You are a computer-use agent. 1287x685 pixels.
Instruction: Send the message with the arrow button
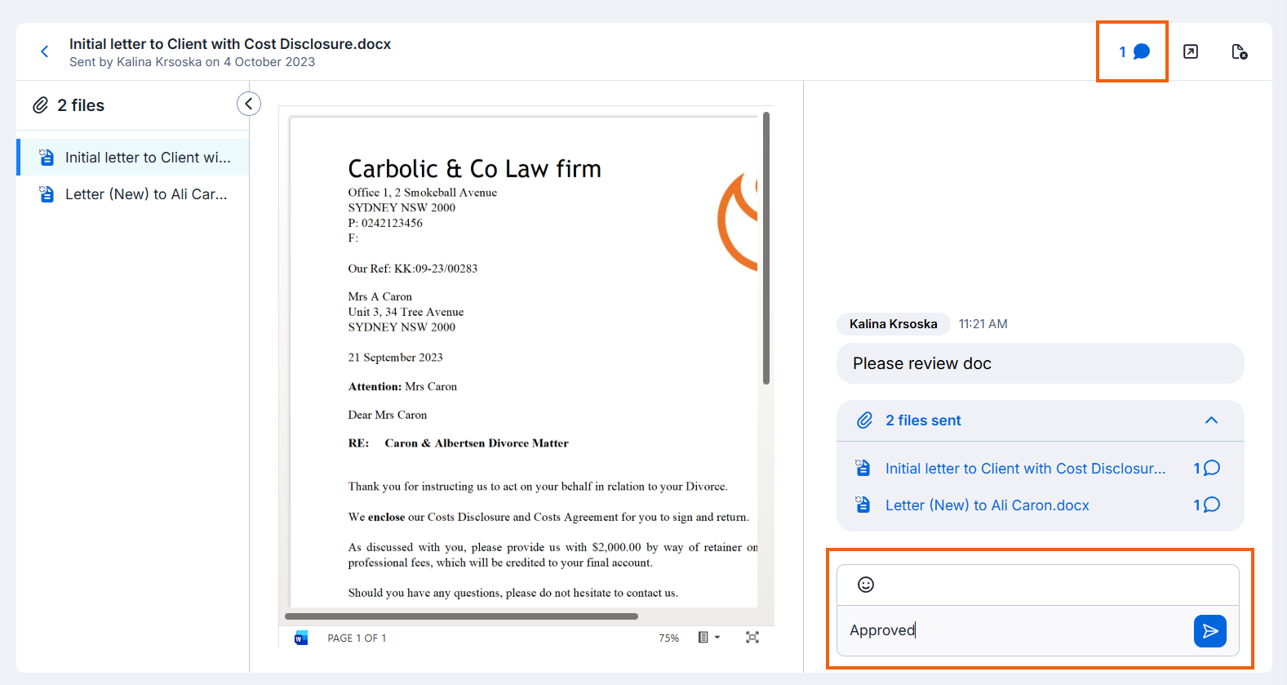(1210, 631)
